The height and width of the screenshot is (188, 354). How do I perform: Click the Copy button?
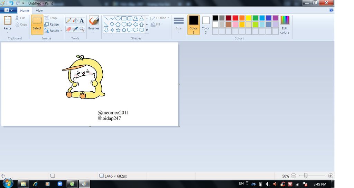pyautogui.click(x=21, y=25)
